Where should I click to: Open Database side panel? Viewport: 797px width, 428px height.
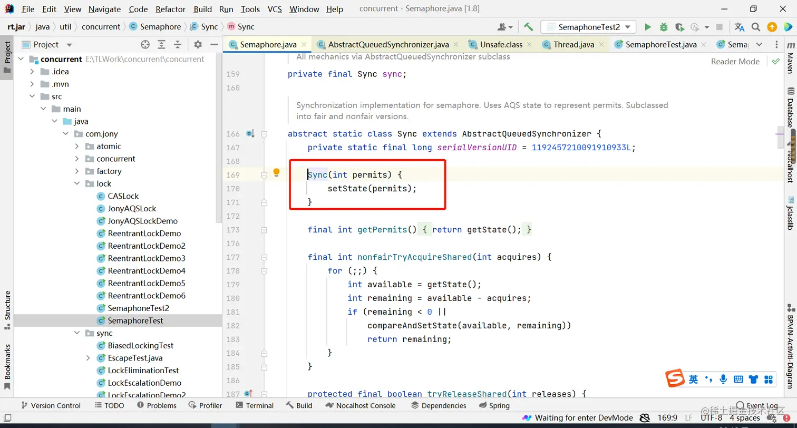[x=790, y=108]
